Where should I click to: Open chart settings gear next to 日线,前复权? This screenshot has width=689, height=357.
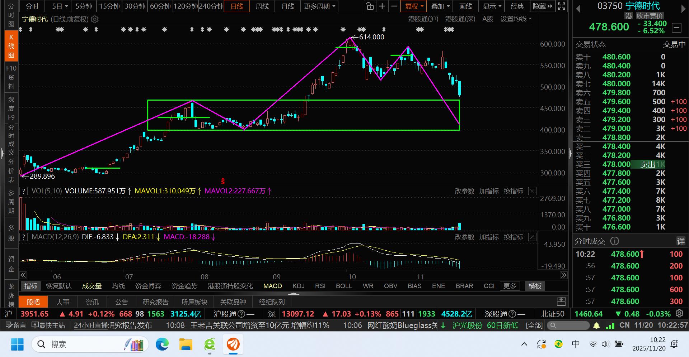(95, 19)
